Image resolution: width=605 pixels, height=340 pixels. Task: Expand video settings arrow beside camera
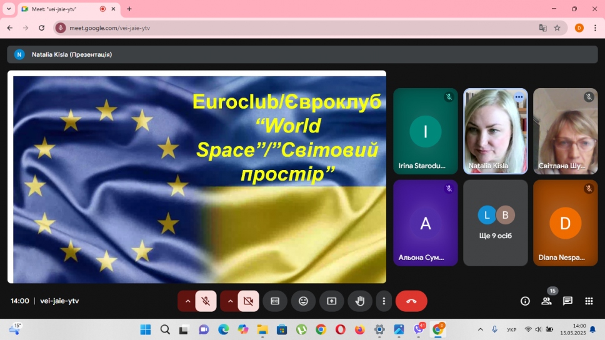pos(230,301)
